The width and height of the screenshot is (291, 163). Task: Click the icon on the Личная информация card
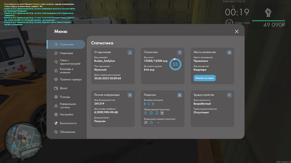[130, 95]
